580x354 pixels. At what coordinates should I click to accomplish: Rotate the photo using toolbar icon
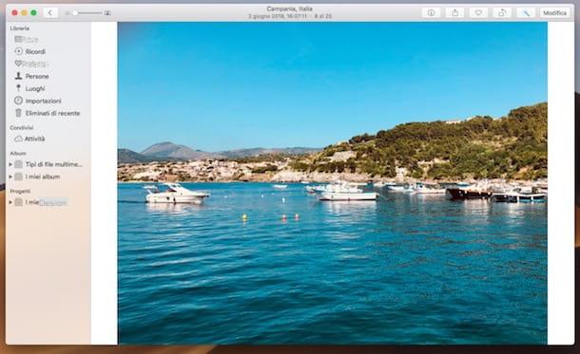502,13
